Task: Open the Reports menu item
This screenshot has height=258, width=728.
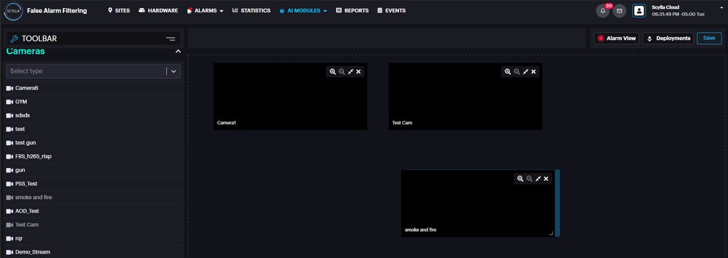Action: [x=352, y=11]
